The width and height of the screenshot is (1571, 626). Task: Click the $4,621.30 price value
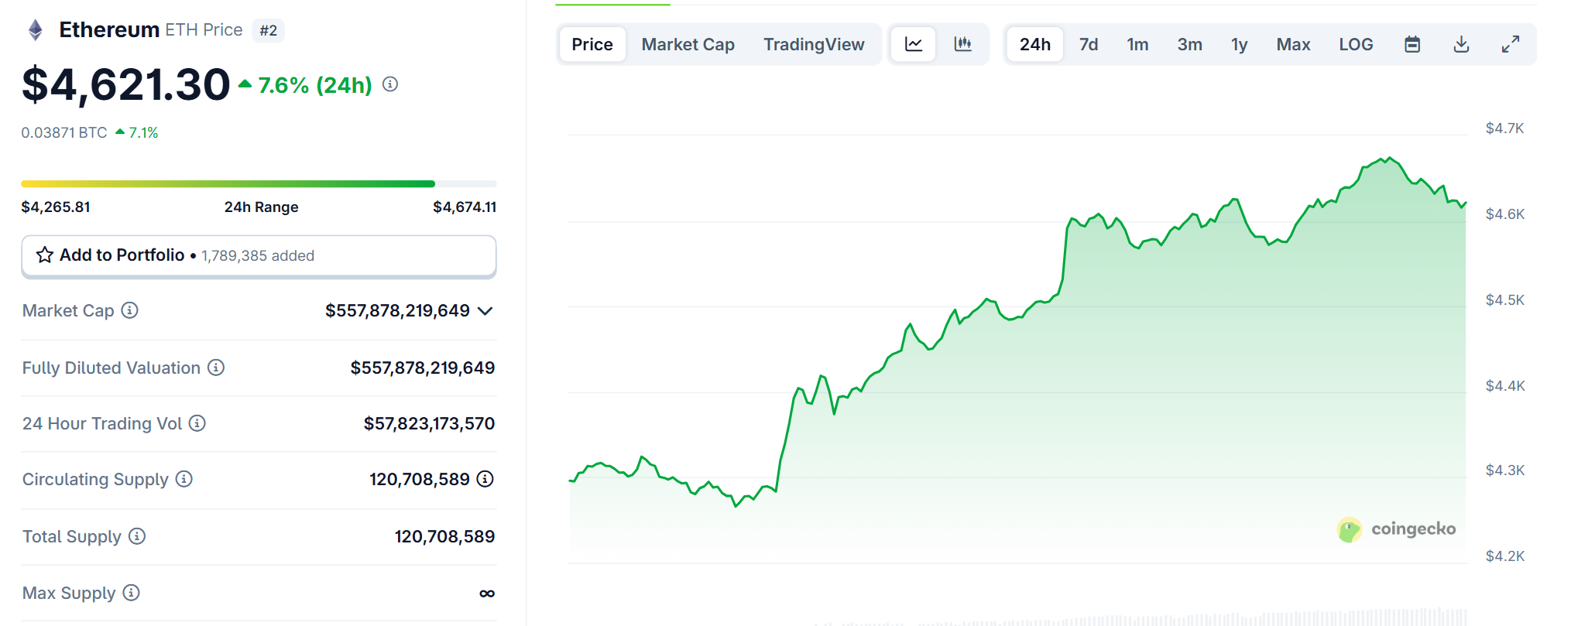126,84
